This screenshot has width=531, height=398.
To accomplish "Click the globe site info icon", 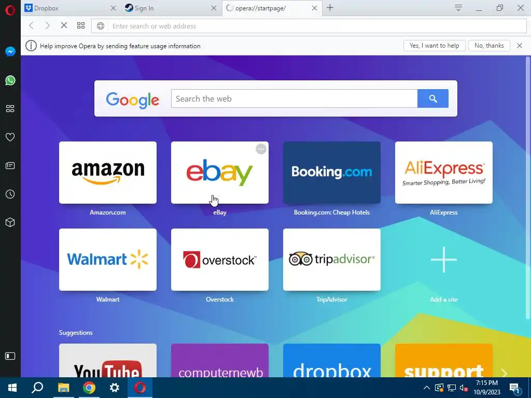I will click(x=100, y=26).
